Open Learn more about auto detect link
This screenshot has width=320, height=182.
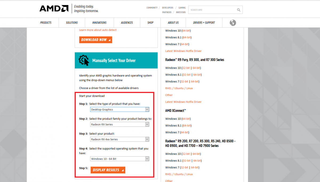coord(98,30)
